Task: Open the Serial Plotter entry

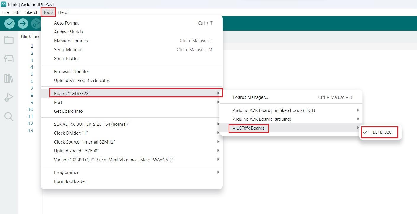Action: (x=132, y=59)
